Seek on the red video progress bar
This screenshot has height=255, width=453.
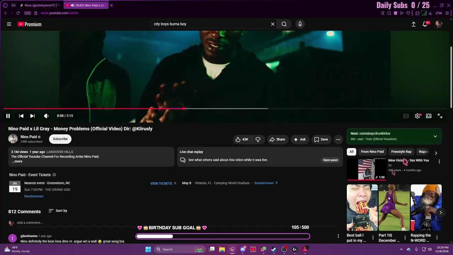coord(226,109)
